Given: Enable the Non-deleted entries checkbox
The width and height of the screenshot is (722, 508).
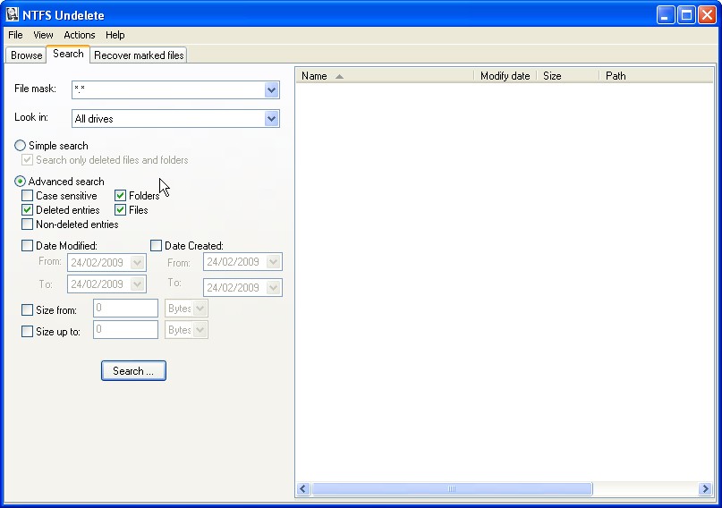Looking at the screenshot, I should (27, 224).
